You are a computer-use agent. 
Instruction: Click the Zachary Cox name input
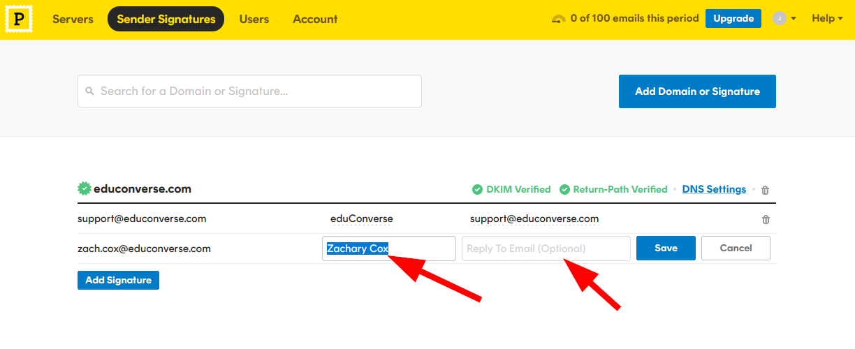tap(389, 248)
